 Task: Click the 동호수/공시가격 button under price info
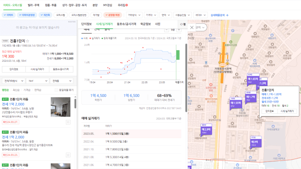pos(61,69)
